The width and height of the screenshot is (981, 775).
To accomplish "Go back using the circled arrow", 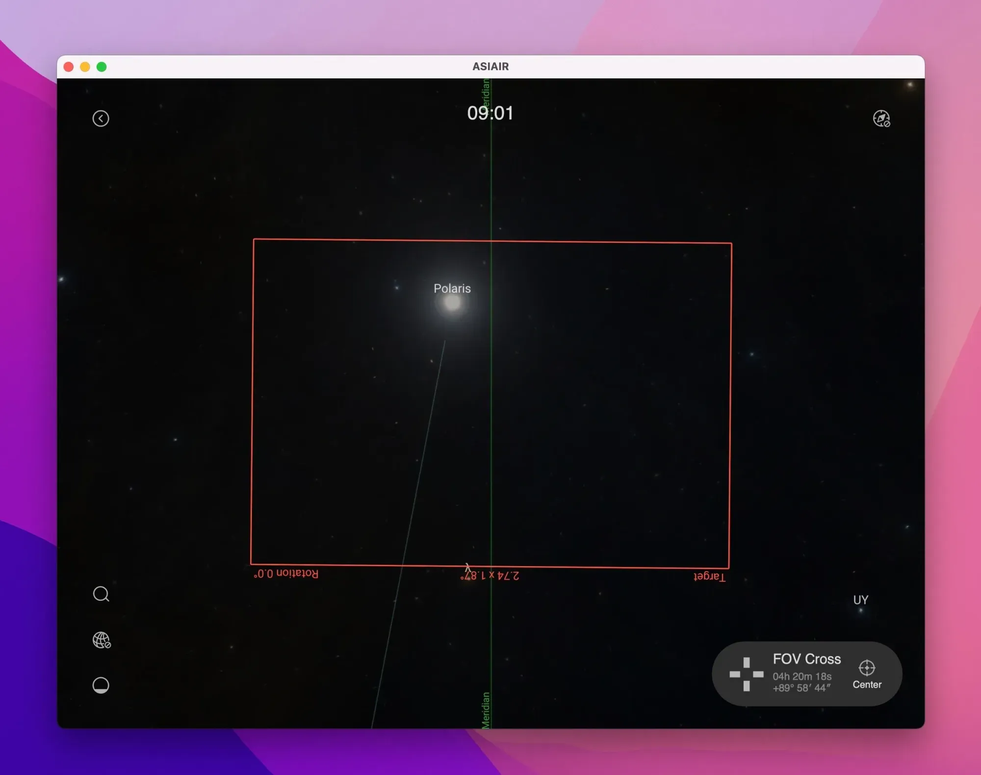I will click(101, 119).
